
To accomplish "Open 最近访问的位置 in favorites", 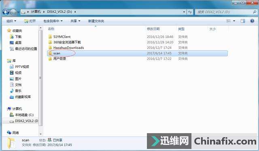I will tap(26, 49).
